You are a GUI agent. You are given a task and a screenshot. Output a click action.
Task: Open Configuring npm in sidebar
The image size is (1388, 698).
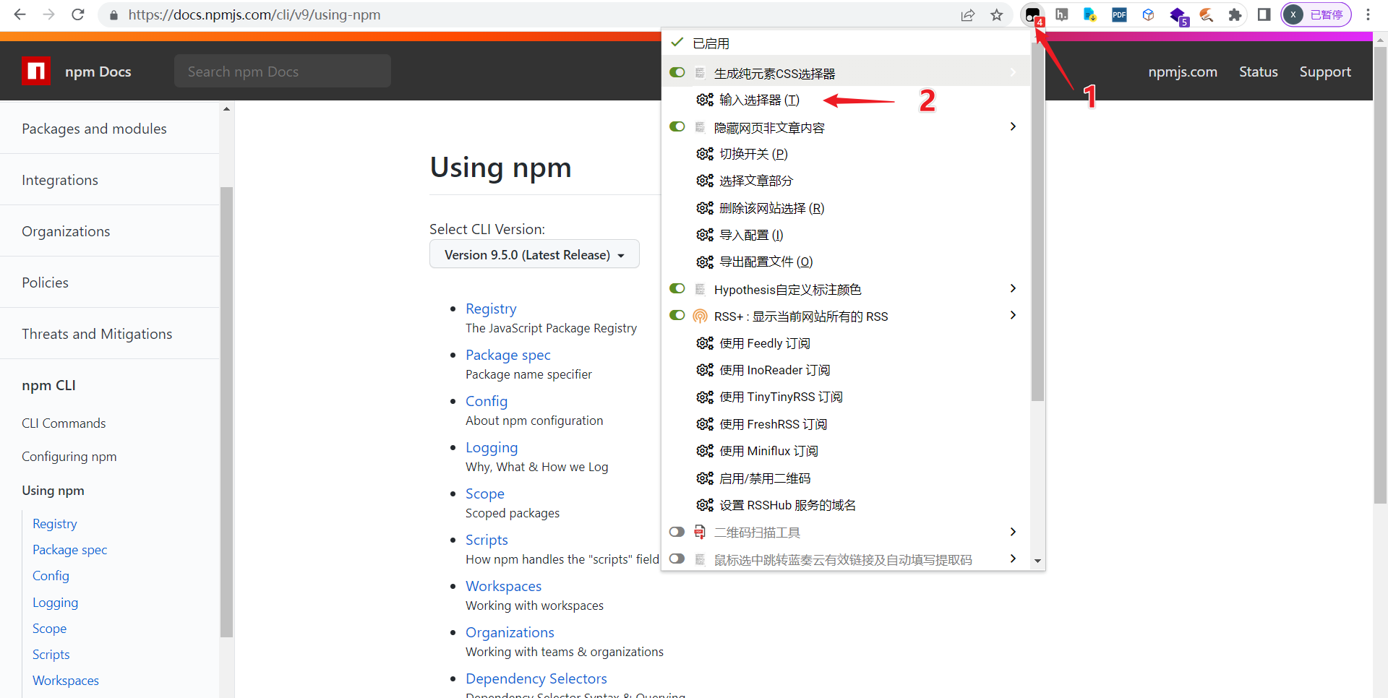pyautogui.click(x=69, y=457)
